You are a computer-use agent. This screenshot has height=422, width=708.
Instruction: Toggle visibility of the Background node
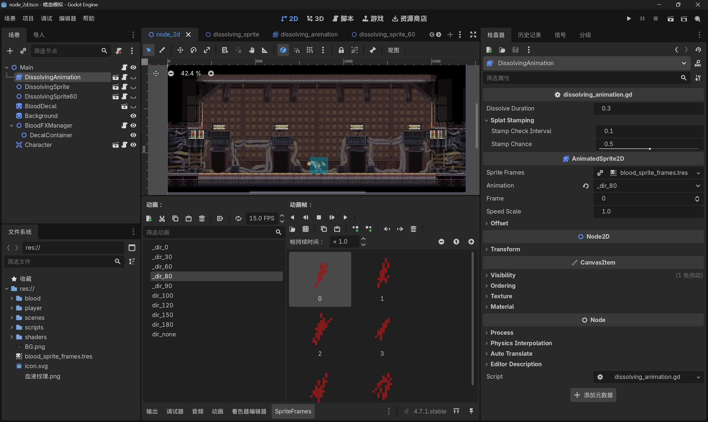tap(133, 116)
